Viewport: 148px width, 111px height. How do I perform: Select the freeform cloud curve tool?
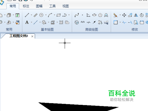pos(100,22)
